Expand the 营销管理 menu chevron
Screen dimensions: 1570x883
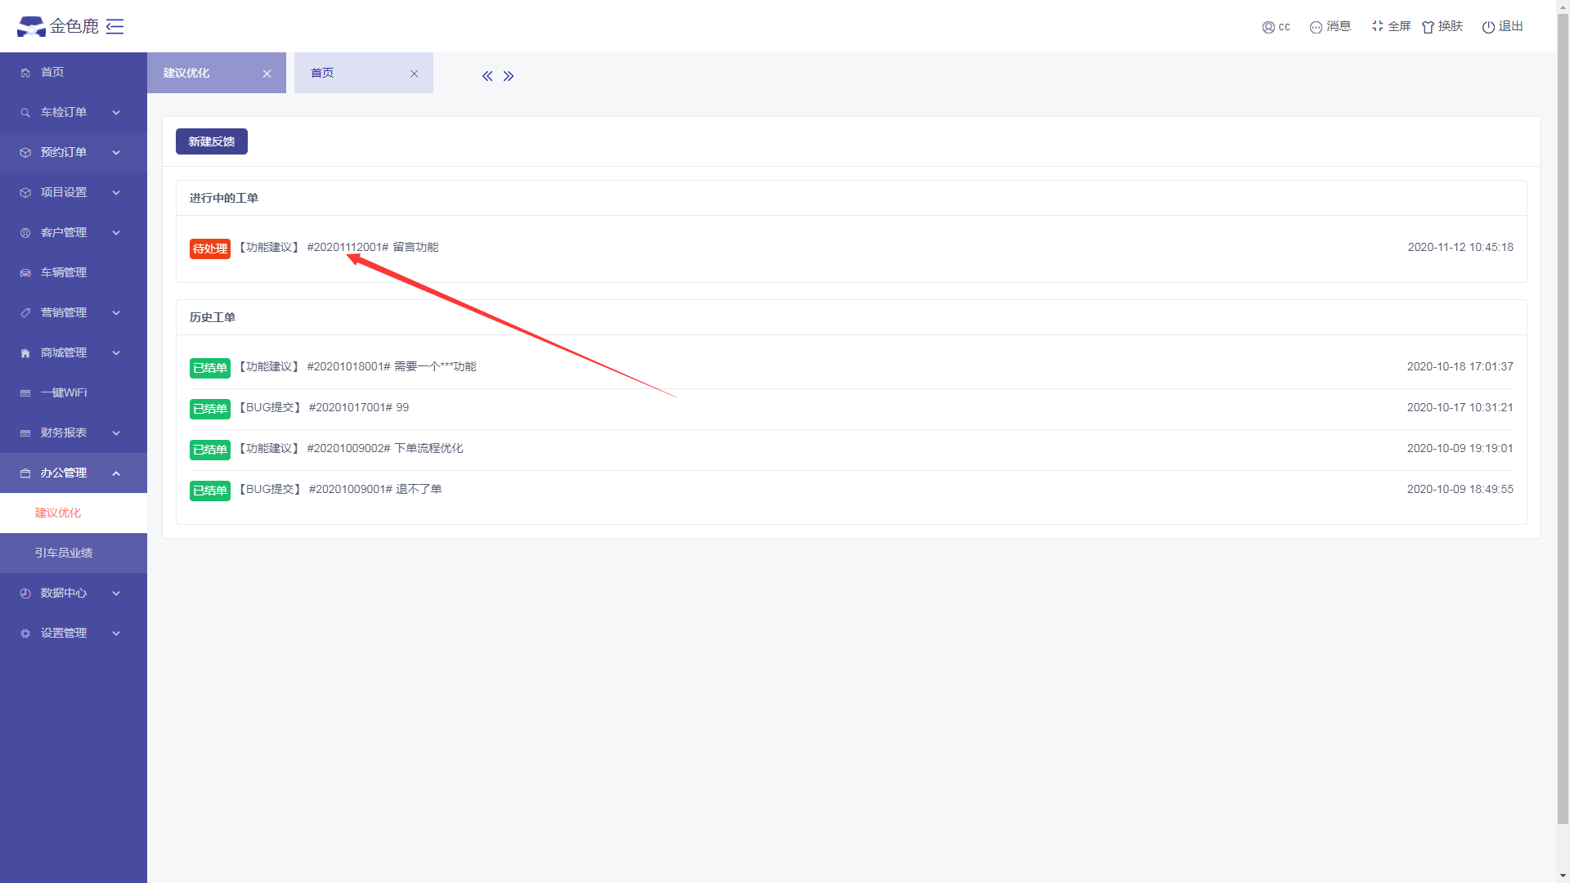coord(116,313)
